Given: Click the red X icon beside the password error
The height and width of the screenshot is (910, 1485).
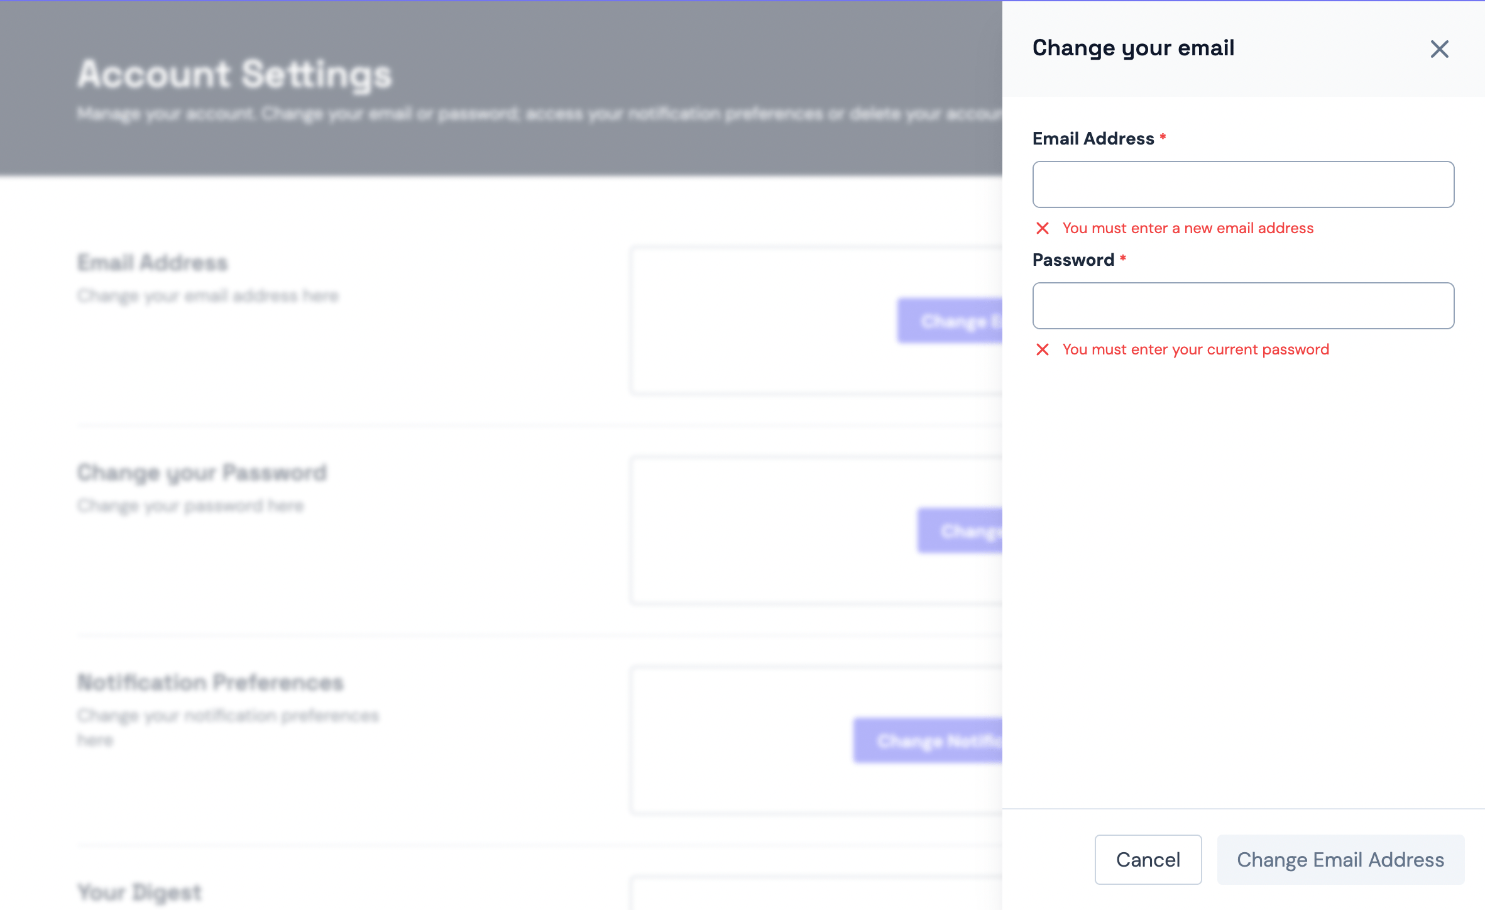Looking at the screenshot, I should pos(1043,349).
